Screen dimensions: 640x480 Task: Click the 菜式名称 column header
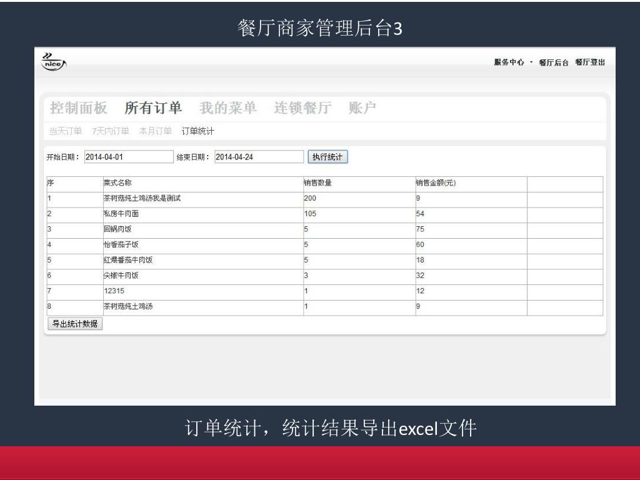pos(203,184)
